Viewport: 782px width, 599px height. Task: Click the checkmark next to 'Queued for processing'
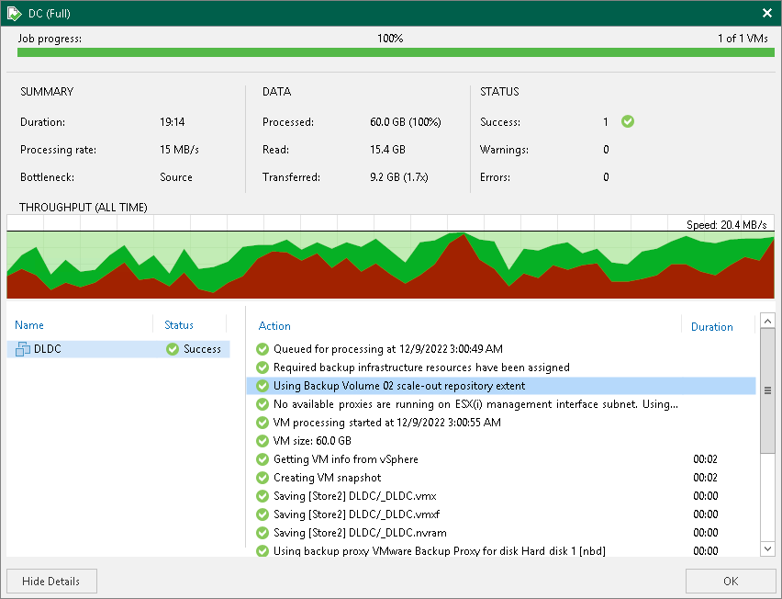click(263, 349)
